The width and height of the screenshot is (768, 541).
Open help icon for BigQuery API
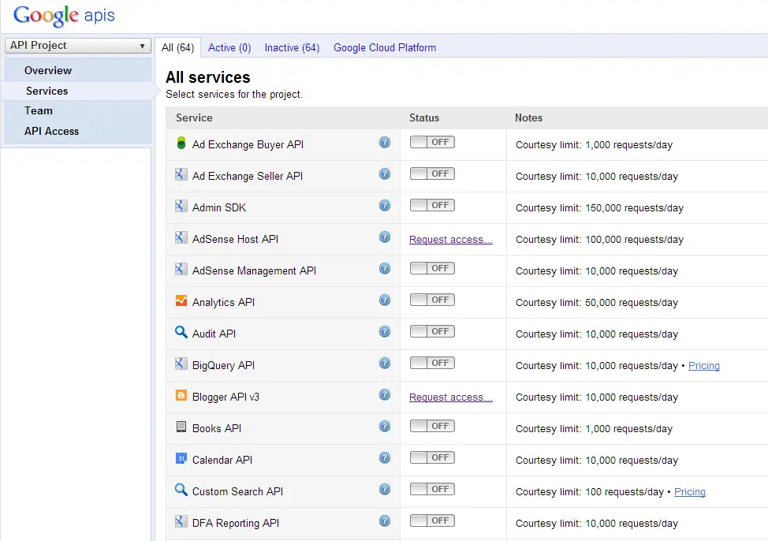pyautogui.click(x=385, y=364)
